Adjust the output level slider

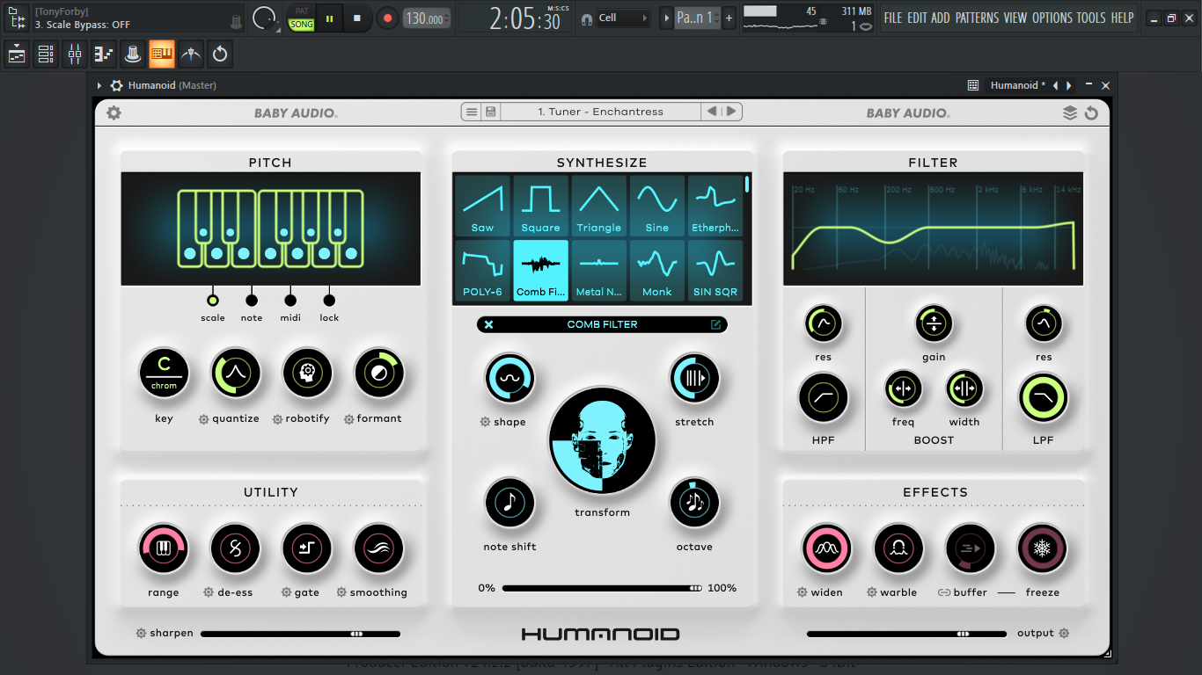(x=906, y=634)
